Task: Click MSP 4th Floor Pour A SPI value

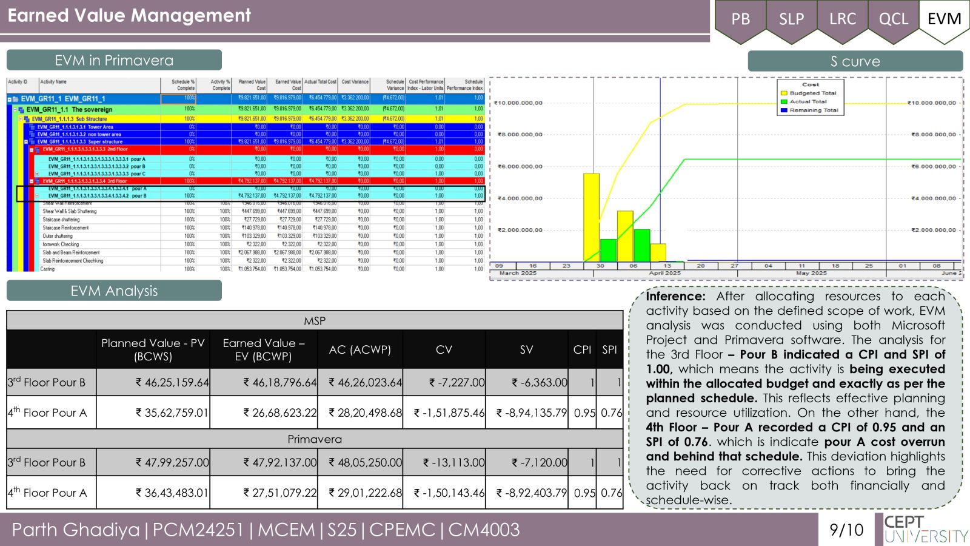Action: click(x=611, y=413)
